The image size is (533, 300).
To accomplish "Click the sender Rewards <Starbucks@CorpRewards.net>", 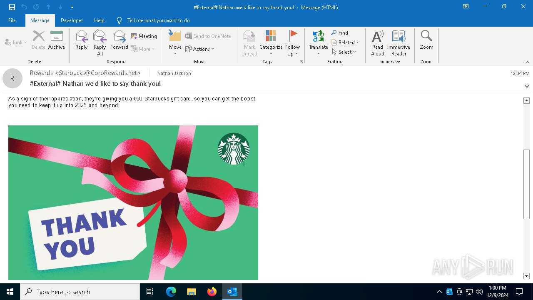I will (x=85, y=73).
